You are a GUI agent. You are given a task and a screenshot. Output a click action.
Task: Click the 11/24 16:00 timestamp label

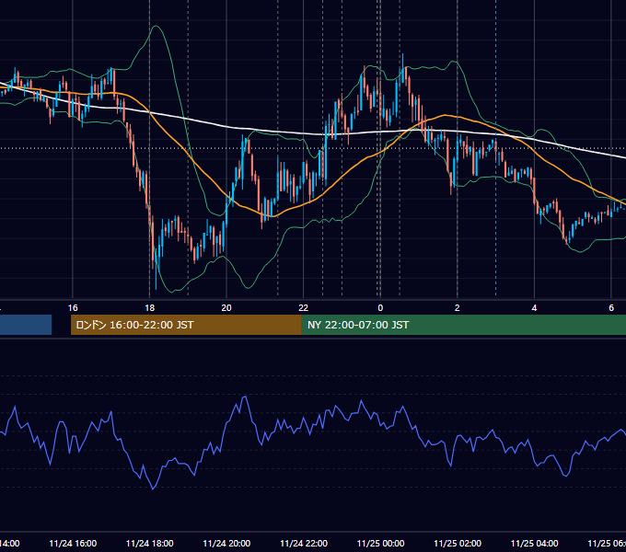click(73, 544)
